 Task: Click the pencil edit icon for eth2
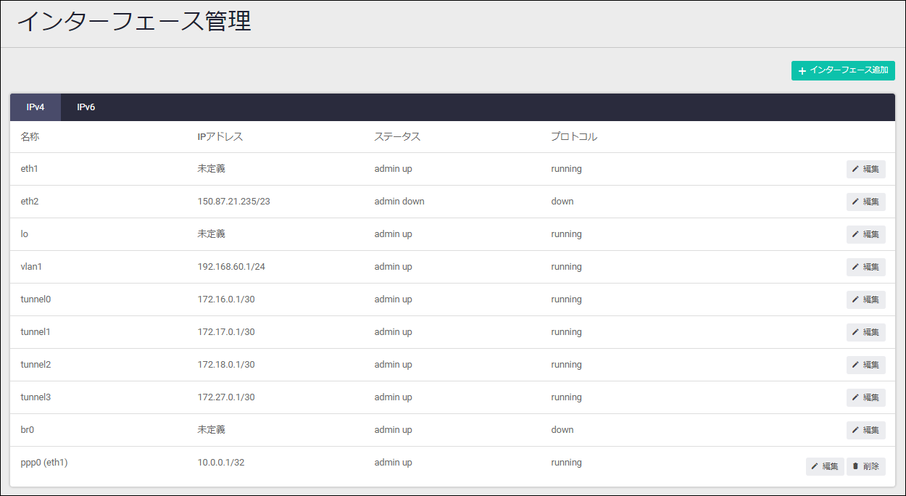click(856, 202)
